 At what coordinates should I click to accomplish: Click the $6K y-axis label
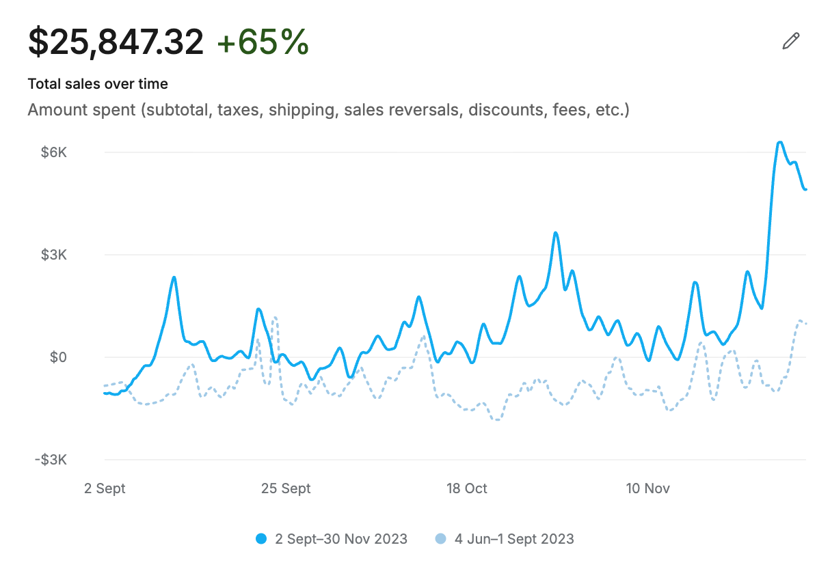(x=53, y=152)
